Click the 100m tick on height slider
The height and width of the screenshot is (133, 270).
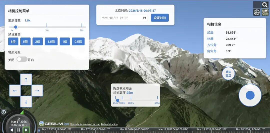tap(122, 98)
